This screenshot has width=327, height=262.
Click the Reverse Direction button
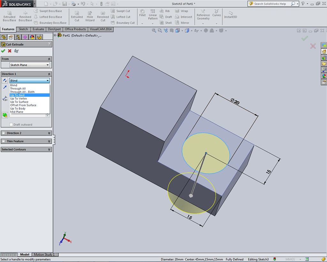click(5, 81)
